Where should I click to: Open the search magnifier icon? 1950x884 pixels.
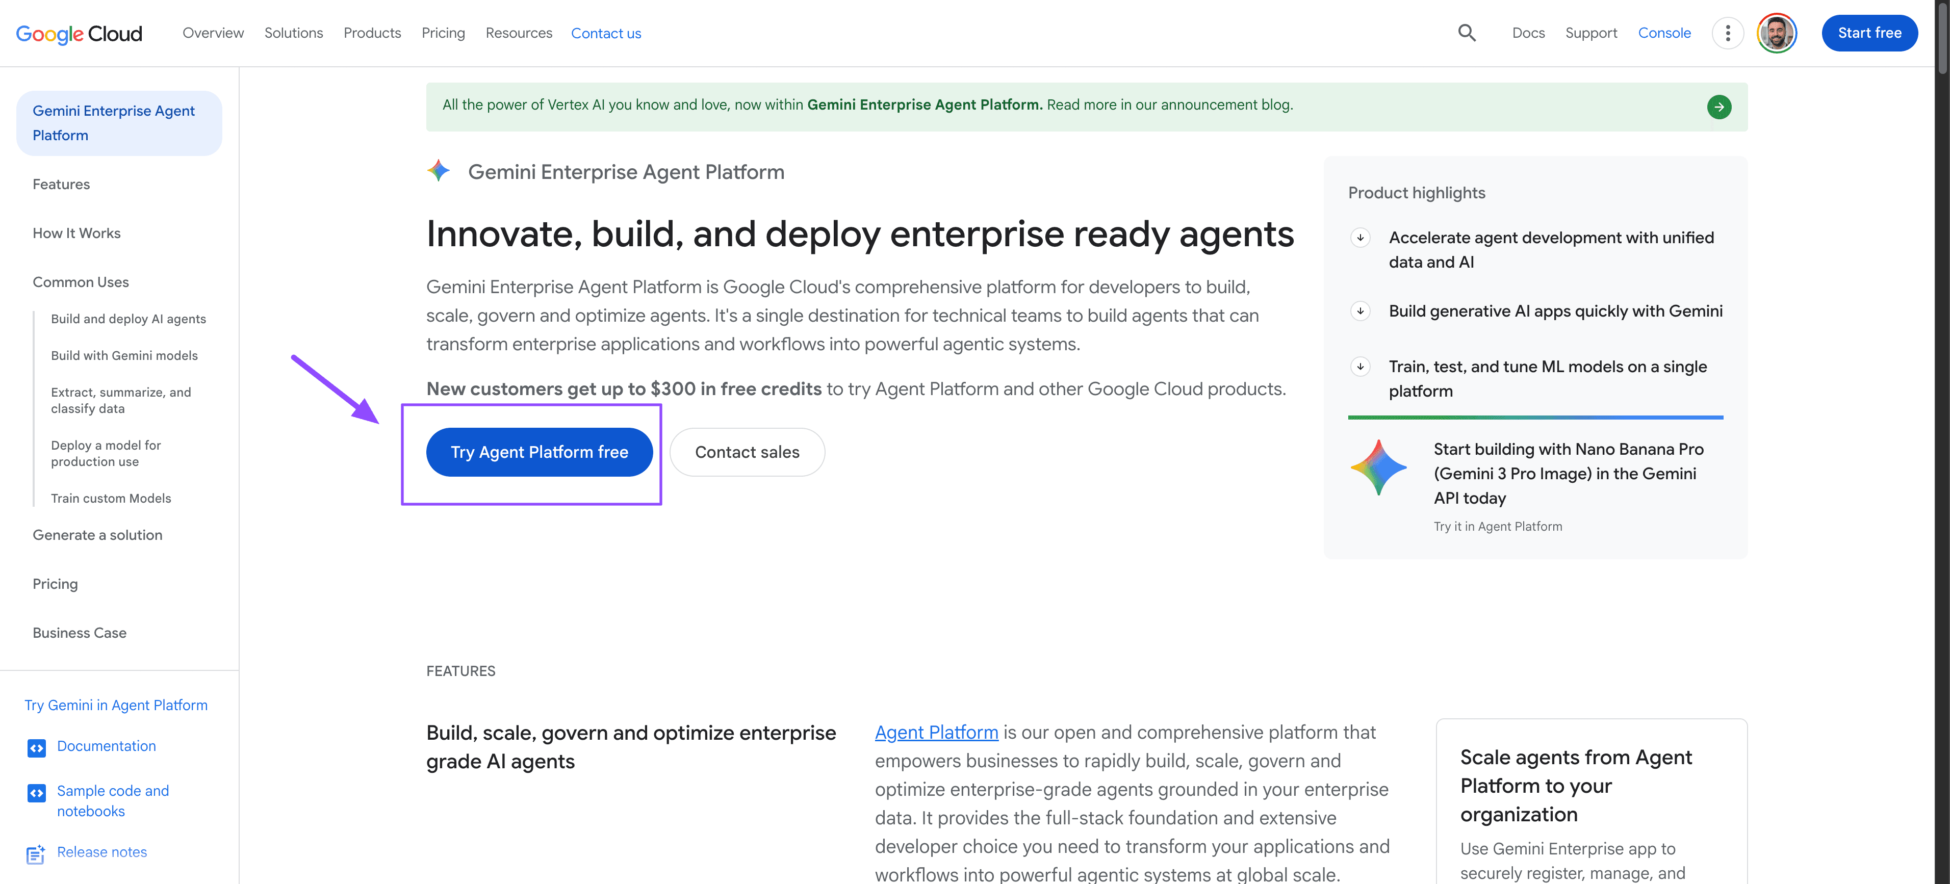(x=1466, y=33)
